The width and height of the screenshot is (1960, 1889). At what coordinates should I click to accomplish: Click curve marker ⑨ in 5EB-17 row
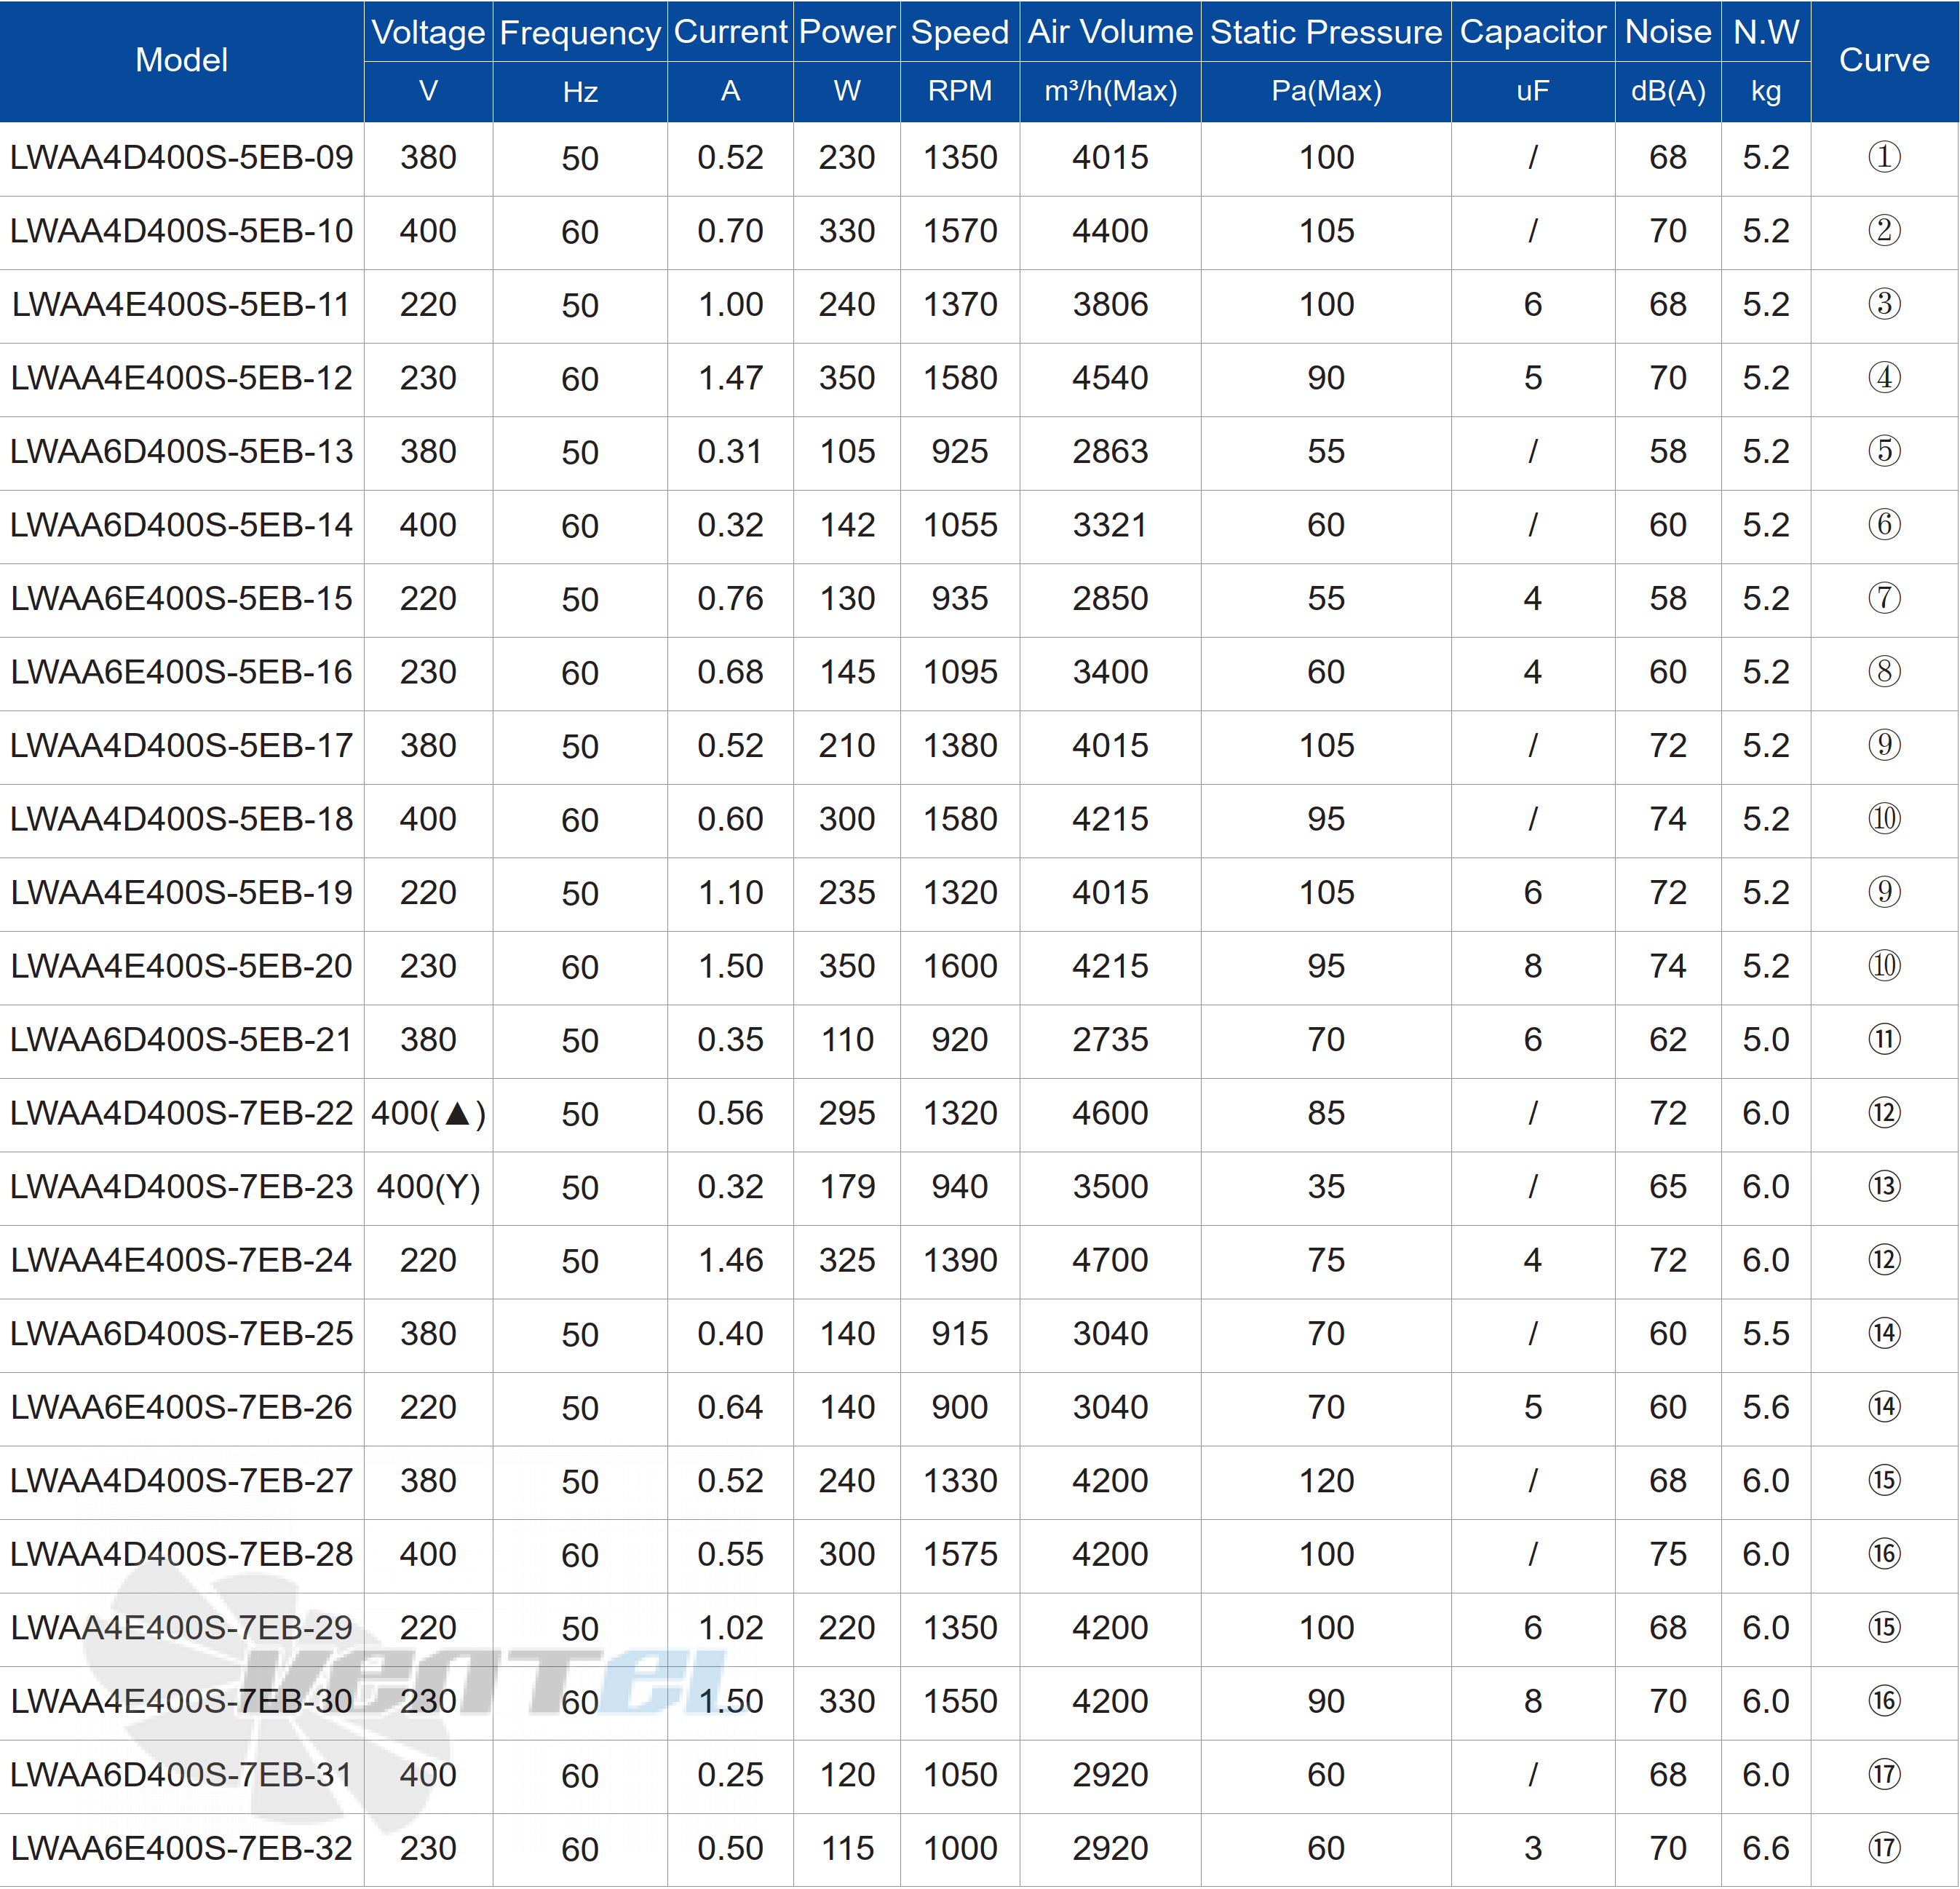1884,745
